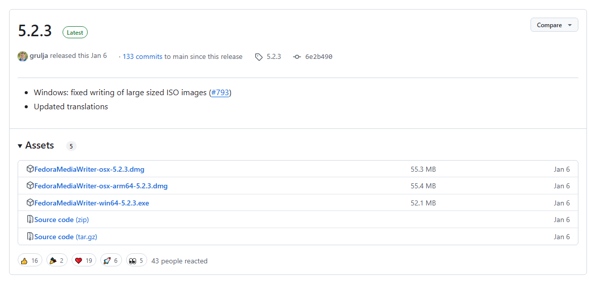Toggle the eyes reaction (5)
The height and width of the screenshot is (283, 589).
pos(136,260)
